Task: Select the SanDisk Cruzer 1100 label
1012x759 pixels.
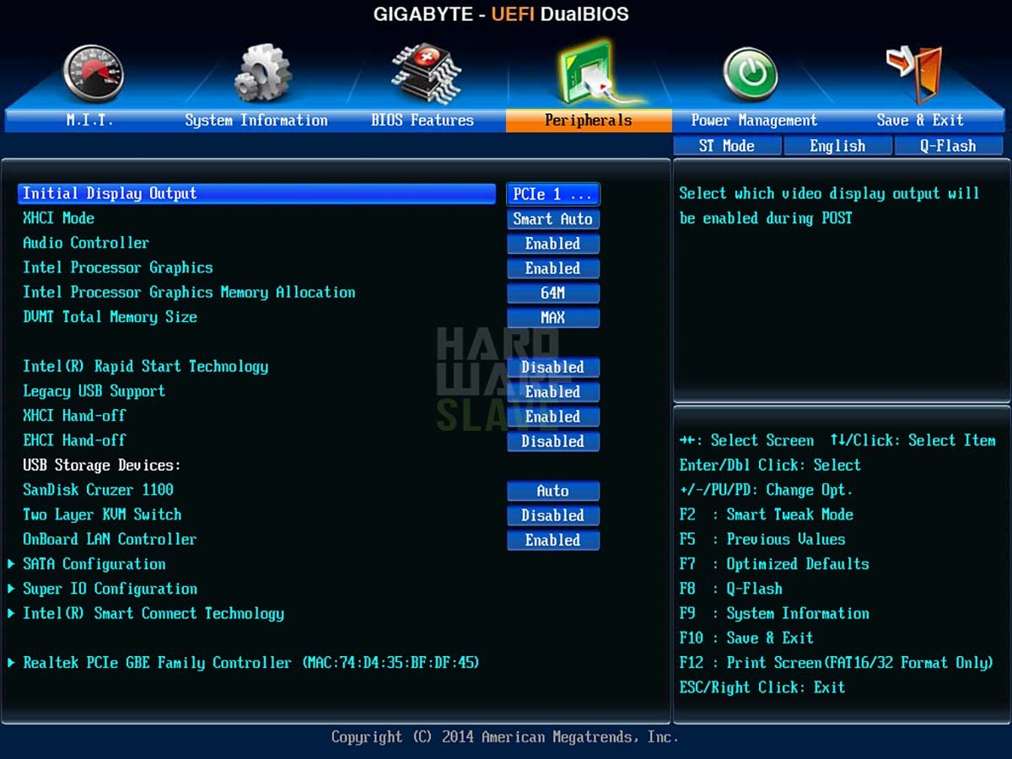Action: click(98, 490)
